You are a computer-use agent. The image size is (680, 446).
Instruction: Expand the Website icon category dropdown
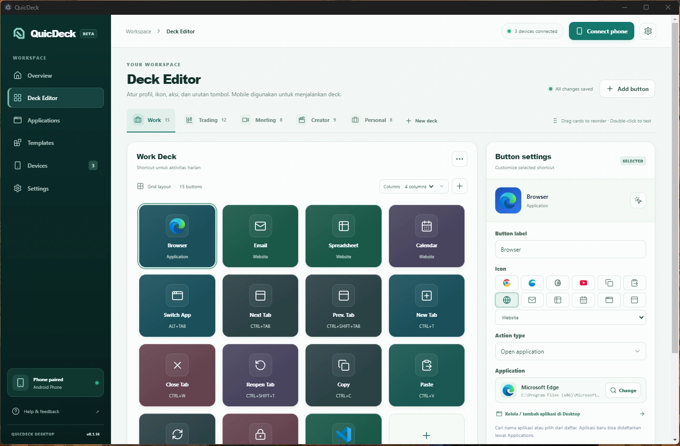(x=570, y=317)
